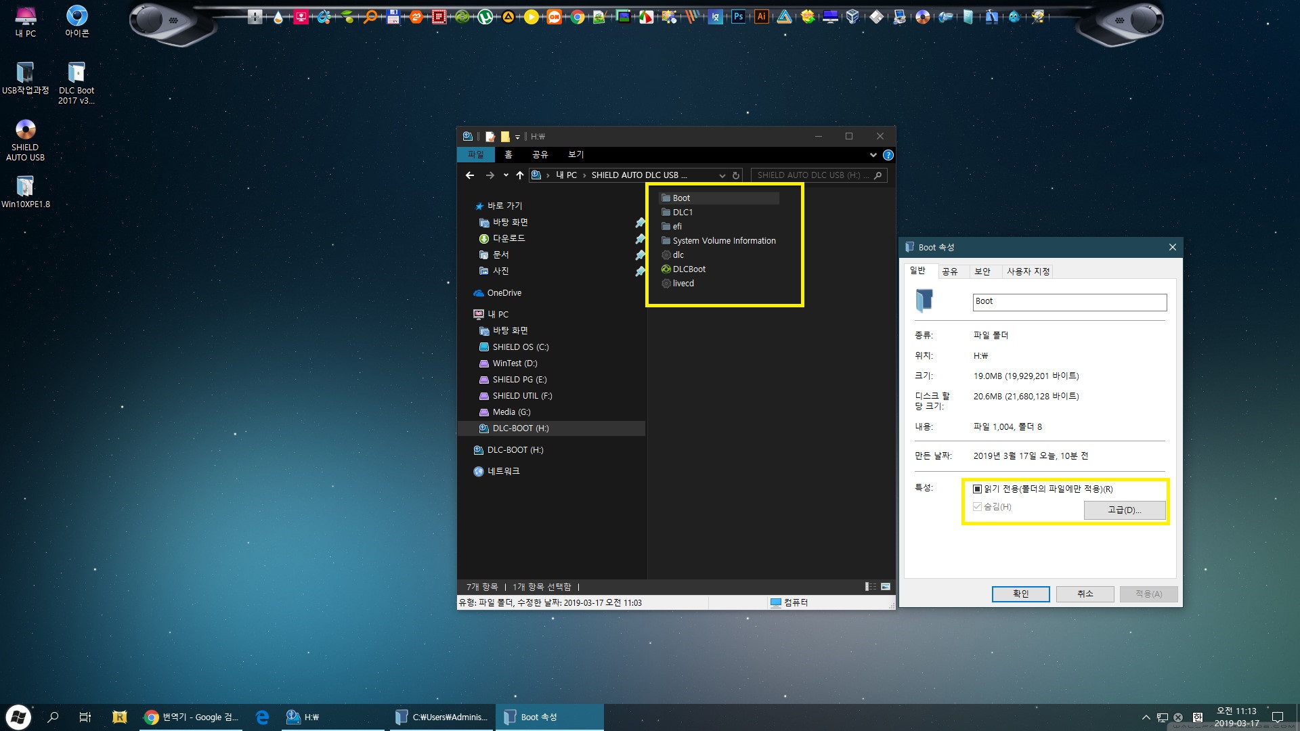
Task: Switch to 보안 tab in Boot properties
Action: (x=982, y=271)
